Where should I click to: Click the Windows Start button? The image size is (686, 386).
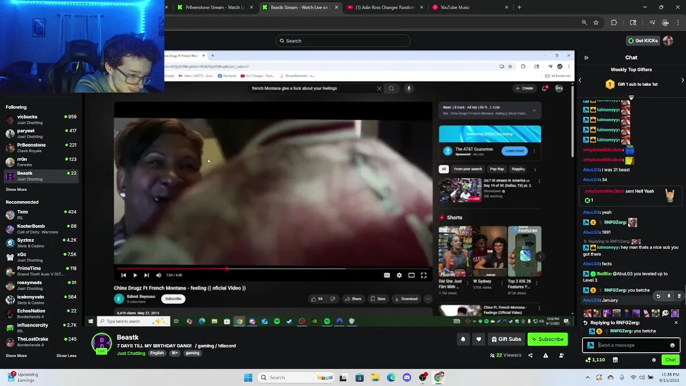tap(248, 377)
